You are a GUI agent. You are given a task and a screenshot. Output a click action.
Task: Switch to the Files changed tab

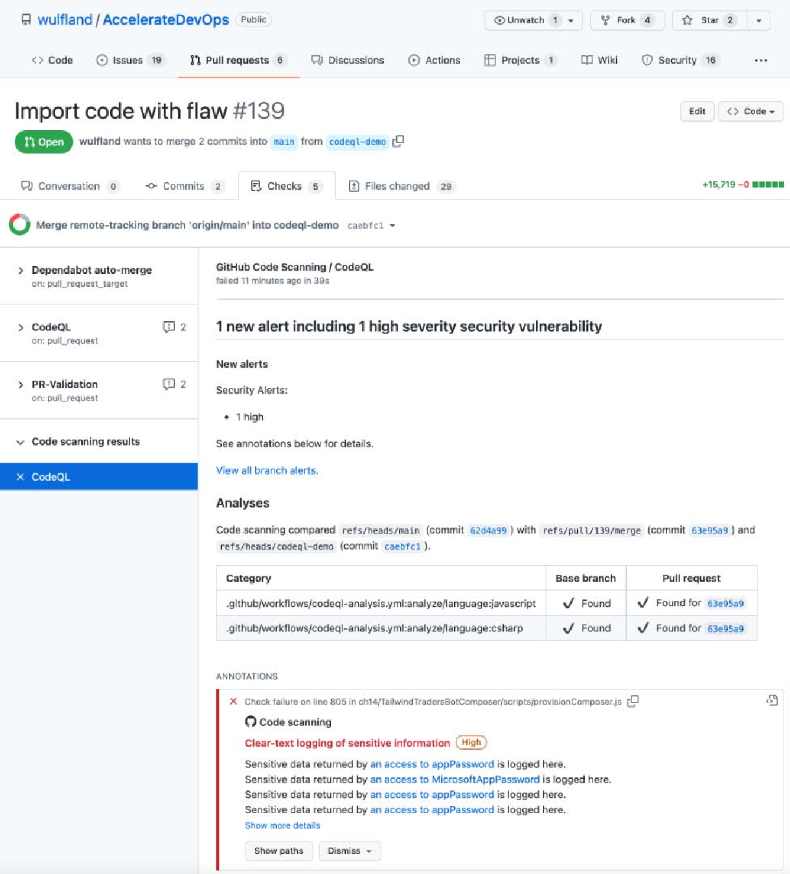tap(401, 186)
